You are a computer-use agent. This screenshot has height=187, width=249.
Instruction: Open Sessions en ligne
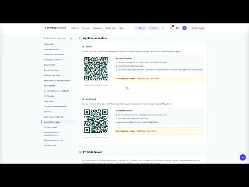click(x=52, y=70)
